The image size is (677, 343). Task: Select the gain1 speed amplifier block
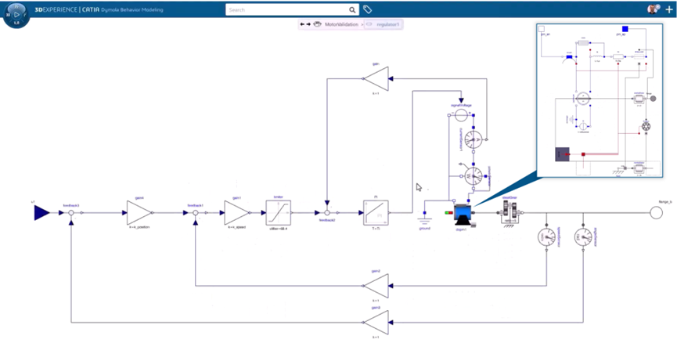(x=235, y=211)
